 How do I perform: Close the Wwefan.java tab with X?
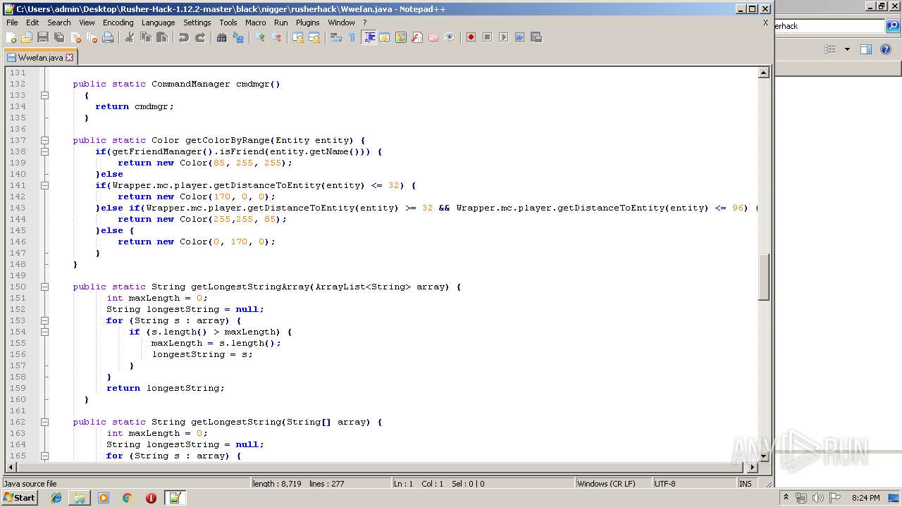click(x=70, y=58)
